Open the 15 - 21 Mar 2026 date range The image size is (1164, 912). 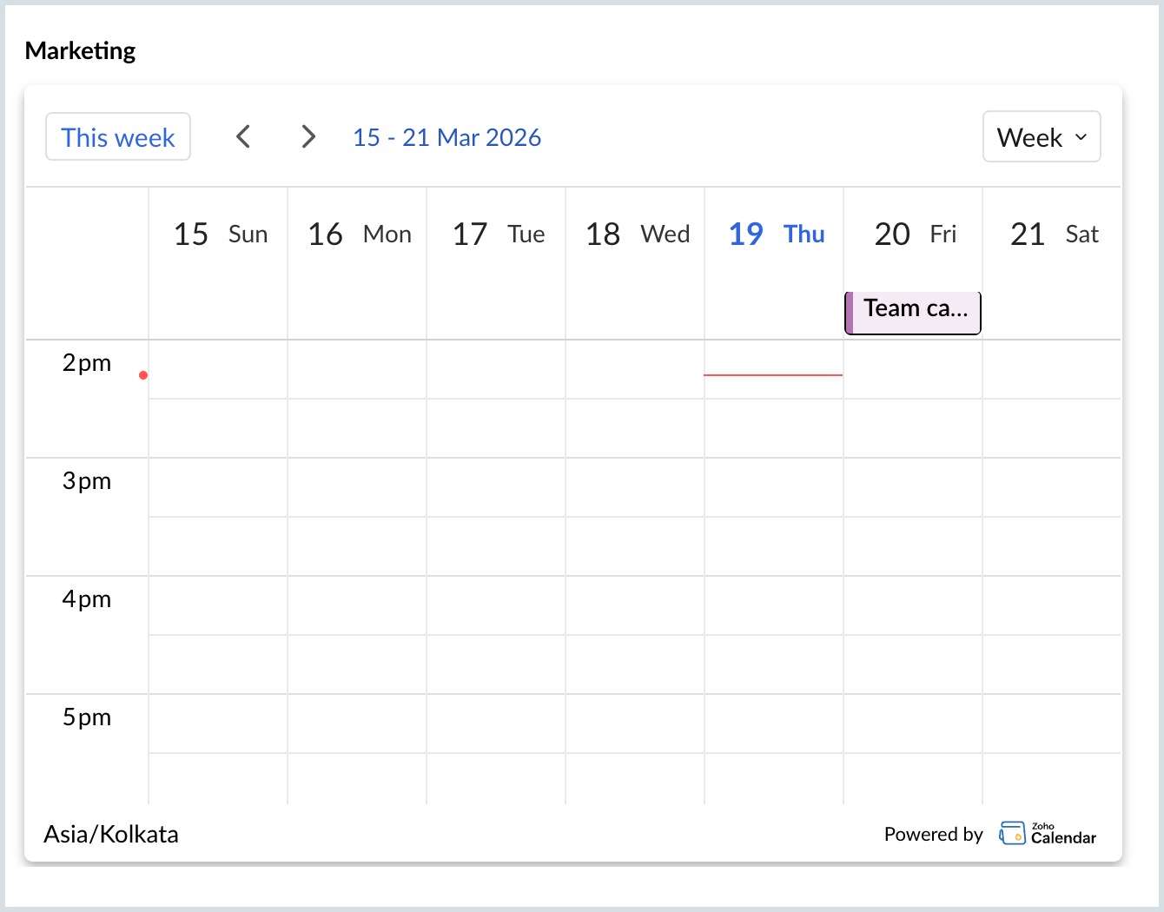(446, 137)
